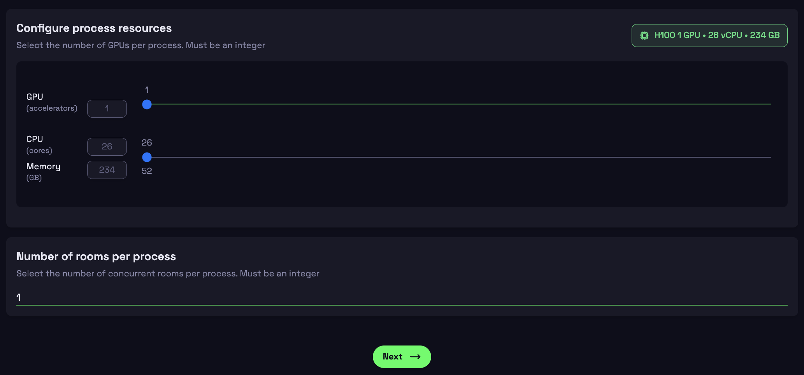The width and height of the screenshot is (804, 375).
Task: Select the Memory GB number field
Action: pos(107,170)
